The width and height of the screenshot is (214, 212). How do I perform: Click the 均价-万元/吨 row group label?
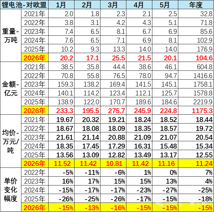(11, 141)
